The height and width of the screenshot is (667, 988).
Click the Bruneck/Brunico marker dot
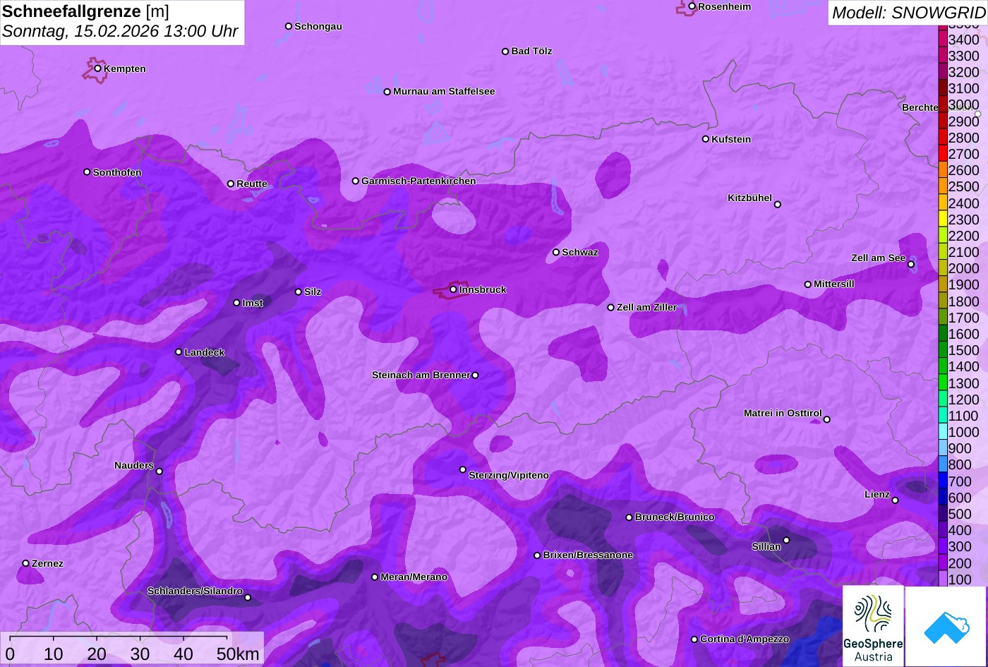[629, 517]
